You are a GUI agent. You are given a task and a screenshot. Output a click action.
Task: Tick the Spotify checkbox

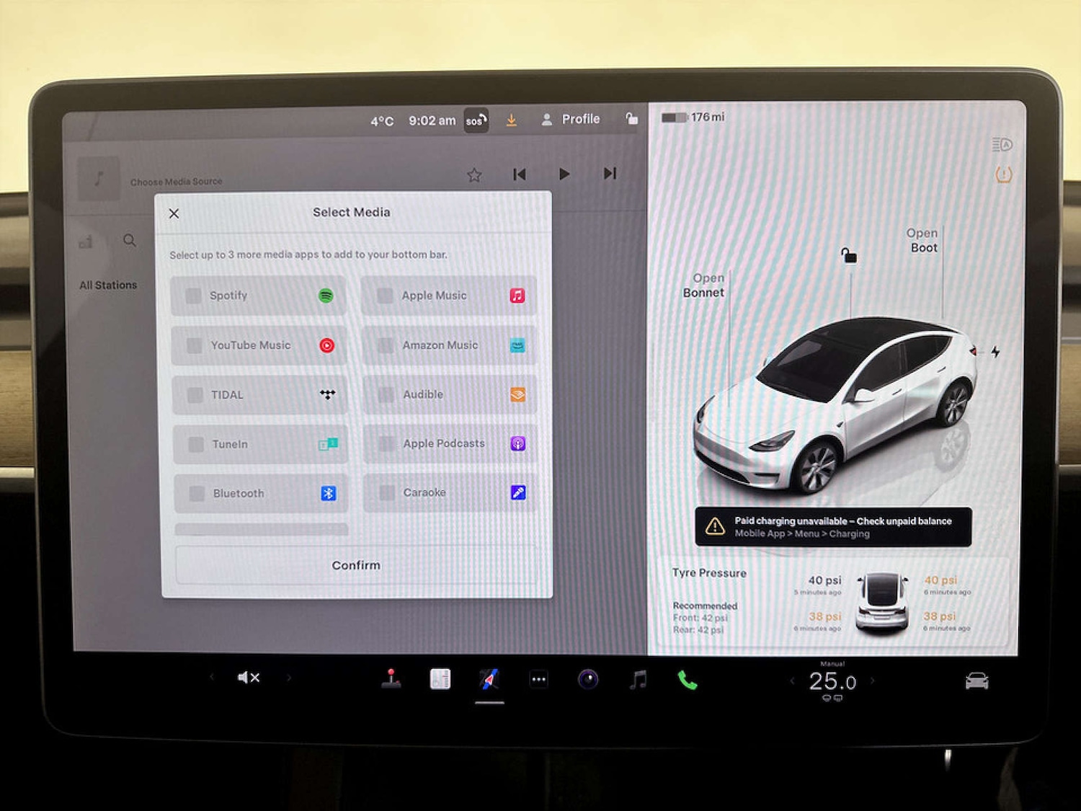(x=193, y=295)
